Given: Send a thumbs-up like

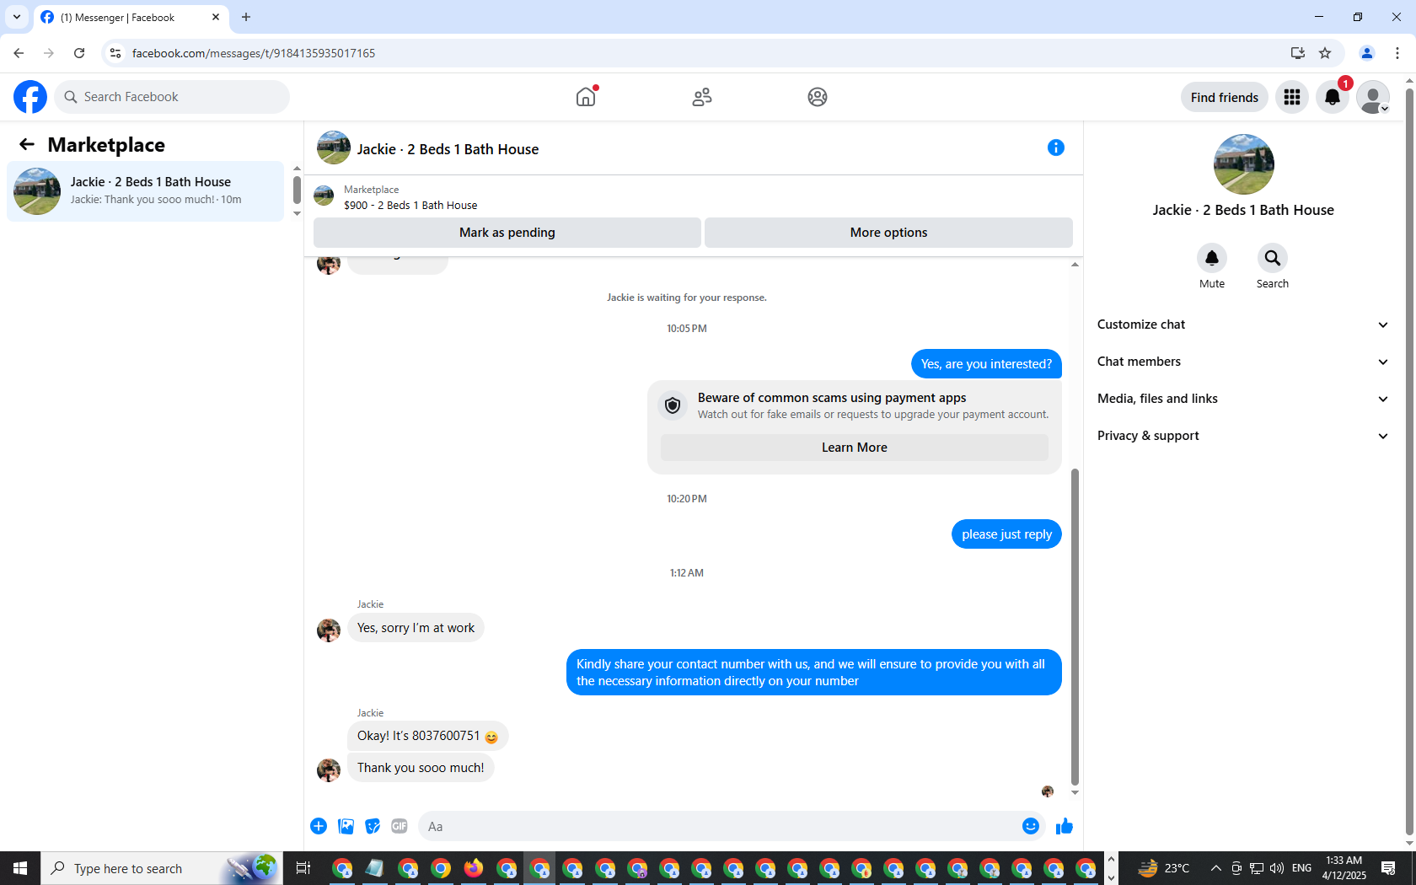Looking at the screenshot, I should [x=1065, y=826].
